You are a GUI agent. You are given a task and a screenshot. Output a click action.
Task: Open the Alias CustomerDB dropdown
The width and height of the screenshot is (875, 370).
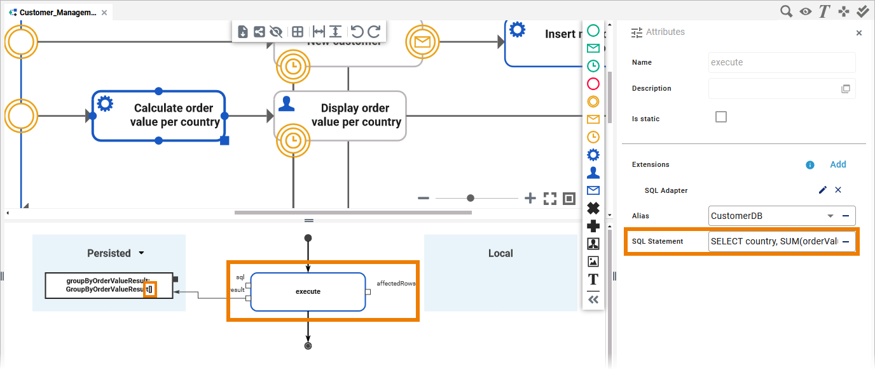[830, 216]
